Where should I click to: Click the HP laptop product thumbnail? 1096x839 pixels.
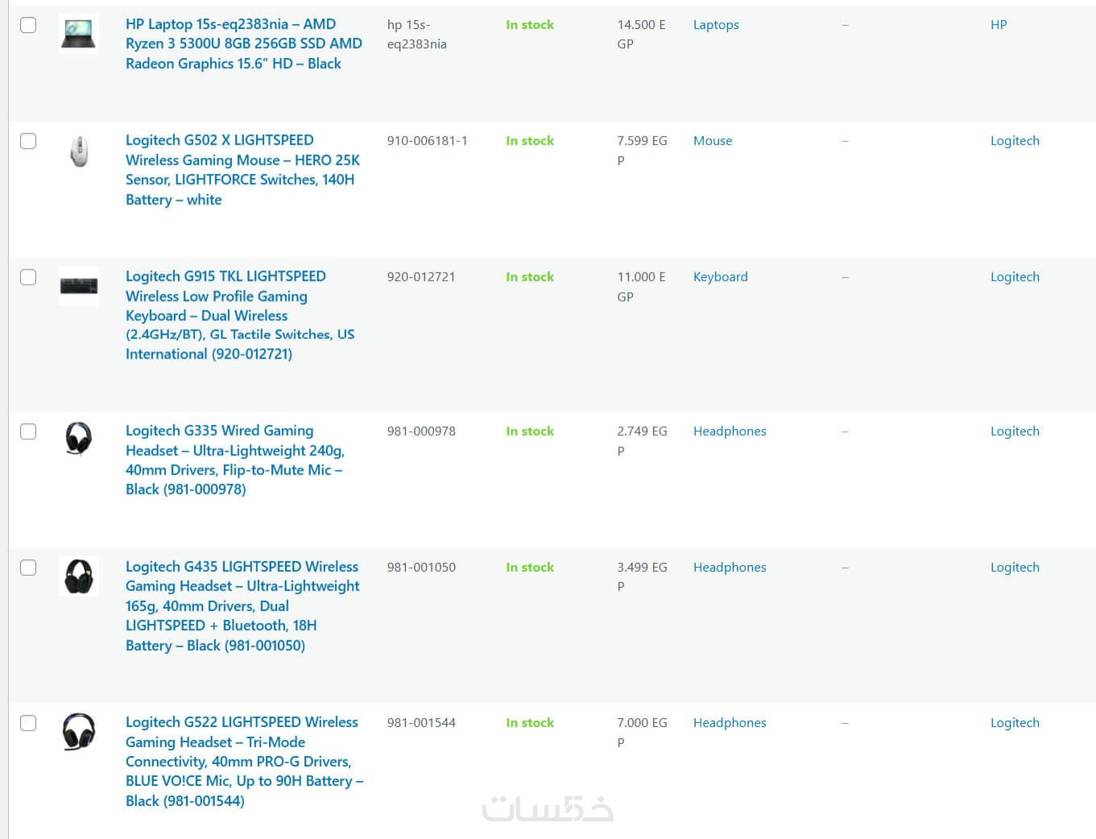[x=79, y=34]
